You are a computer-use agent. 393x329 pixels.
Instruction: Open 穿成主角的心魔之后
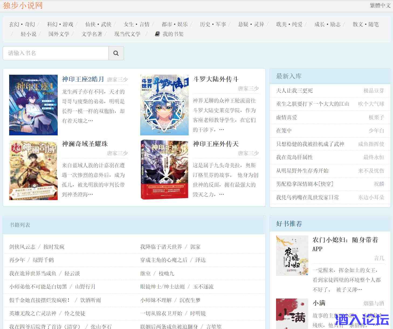pos(164,260)
